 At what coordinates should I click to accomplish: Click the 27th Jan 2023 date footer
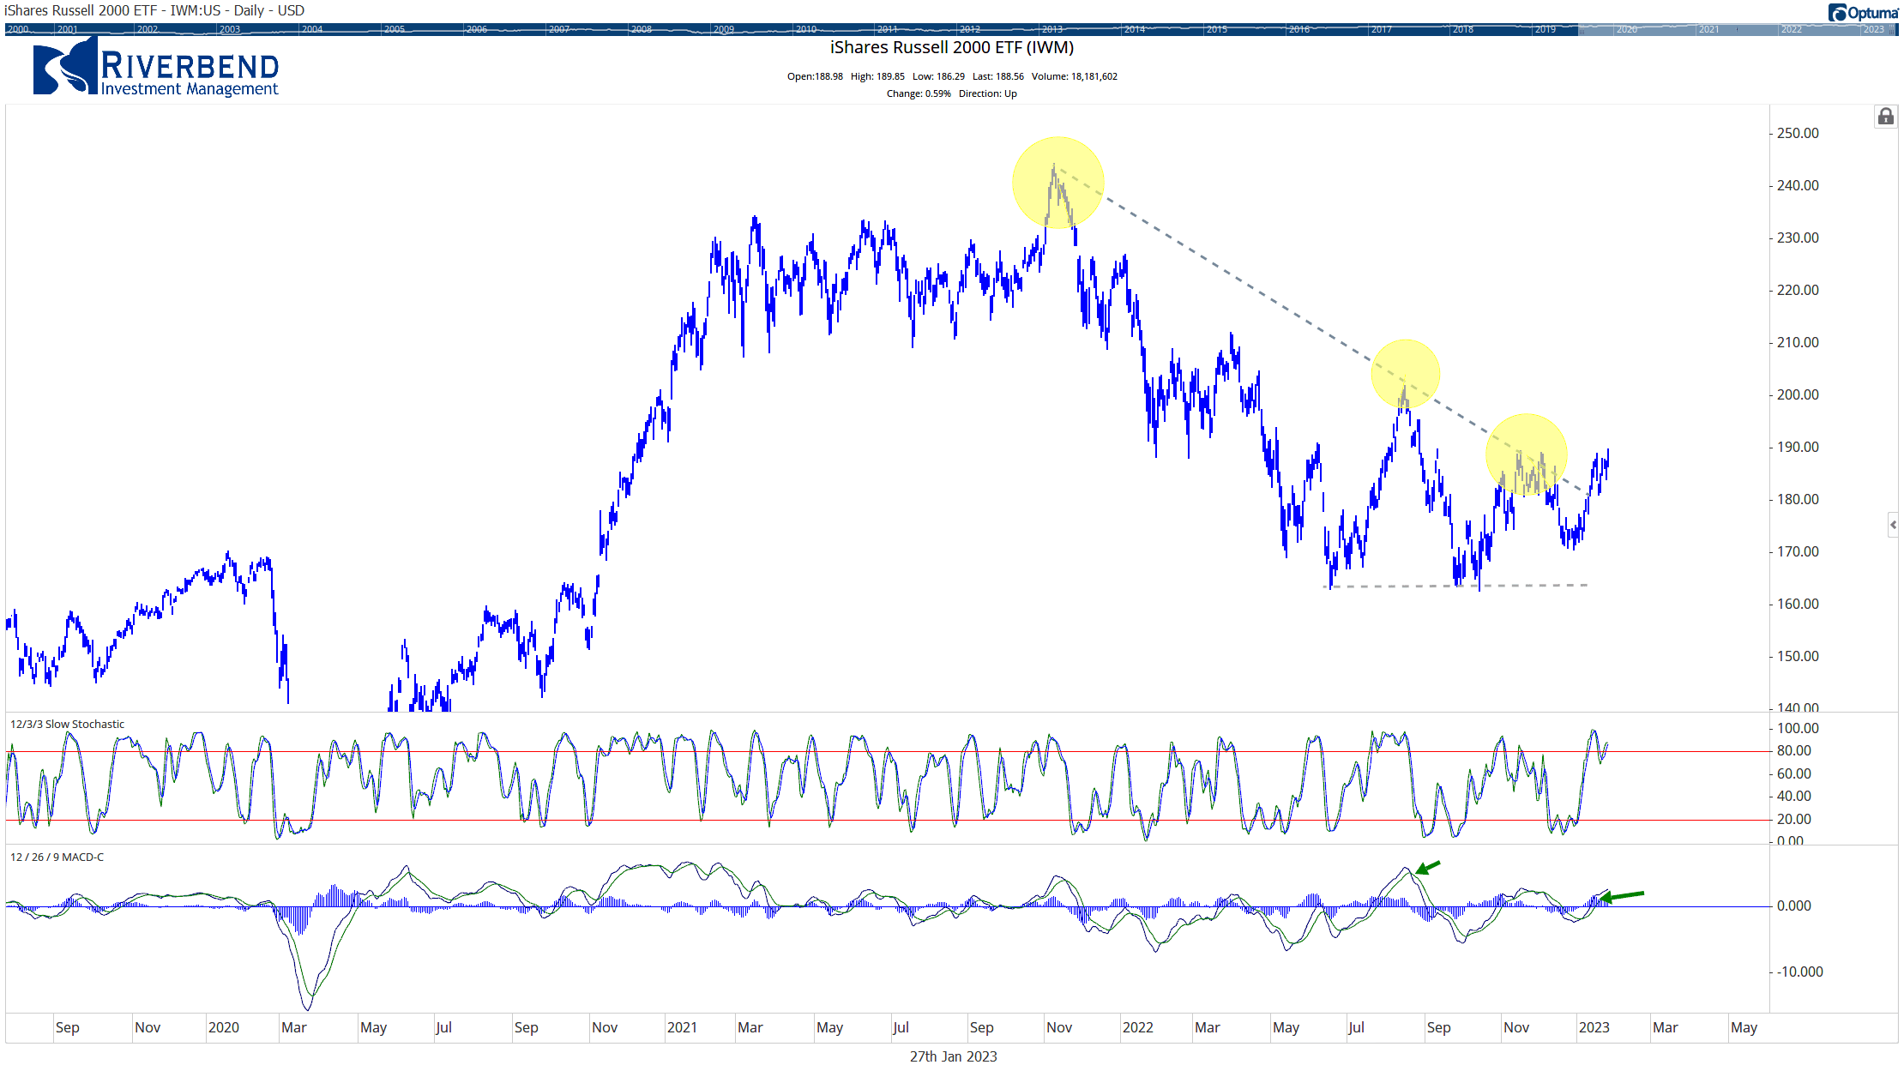[953, 1056]
